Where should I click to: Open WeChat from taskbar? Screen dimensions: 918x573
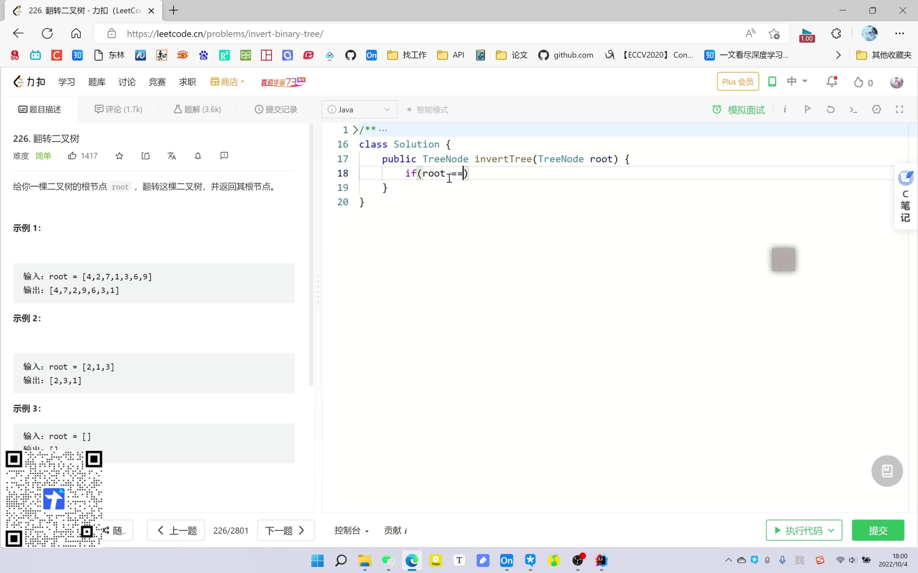point(388,561)
